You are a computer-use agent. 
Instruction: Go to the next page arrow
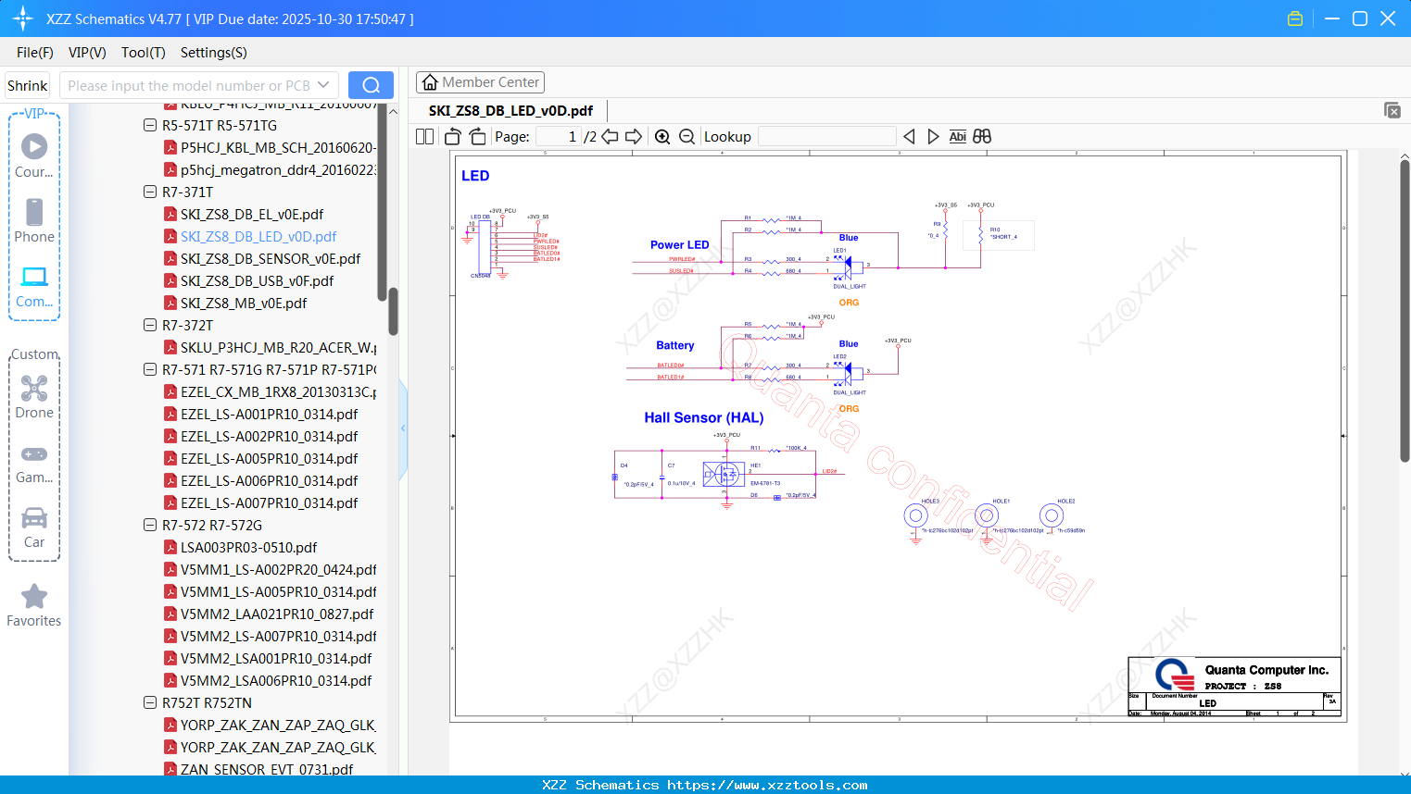pyautogui.click(x=634, y=137)
